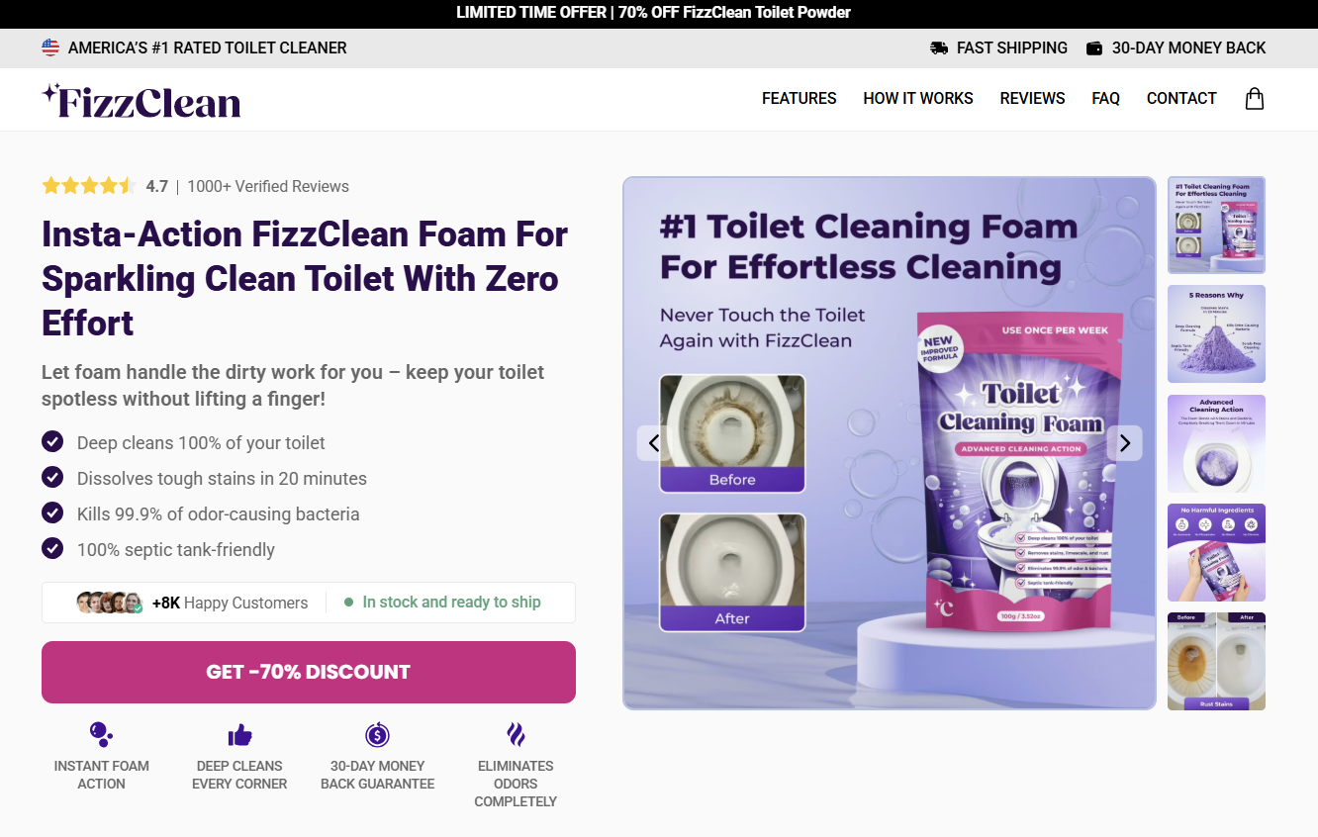The image size is (1318, 837).
Task: Select the No Harmful Ingredients thumbnail
Action: (1216, 552)
